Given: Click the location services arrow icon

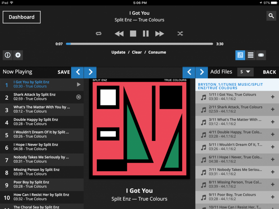Looking at the screenshot, I should pyautogui.click(x=261, y=3).
